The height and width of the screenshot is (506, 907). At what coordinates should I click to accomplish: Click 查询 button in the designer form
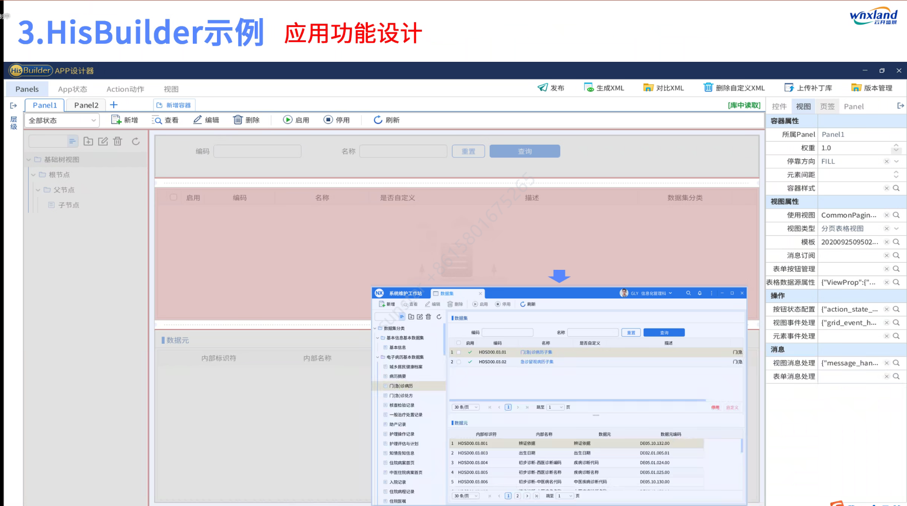(525, 151)
